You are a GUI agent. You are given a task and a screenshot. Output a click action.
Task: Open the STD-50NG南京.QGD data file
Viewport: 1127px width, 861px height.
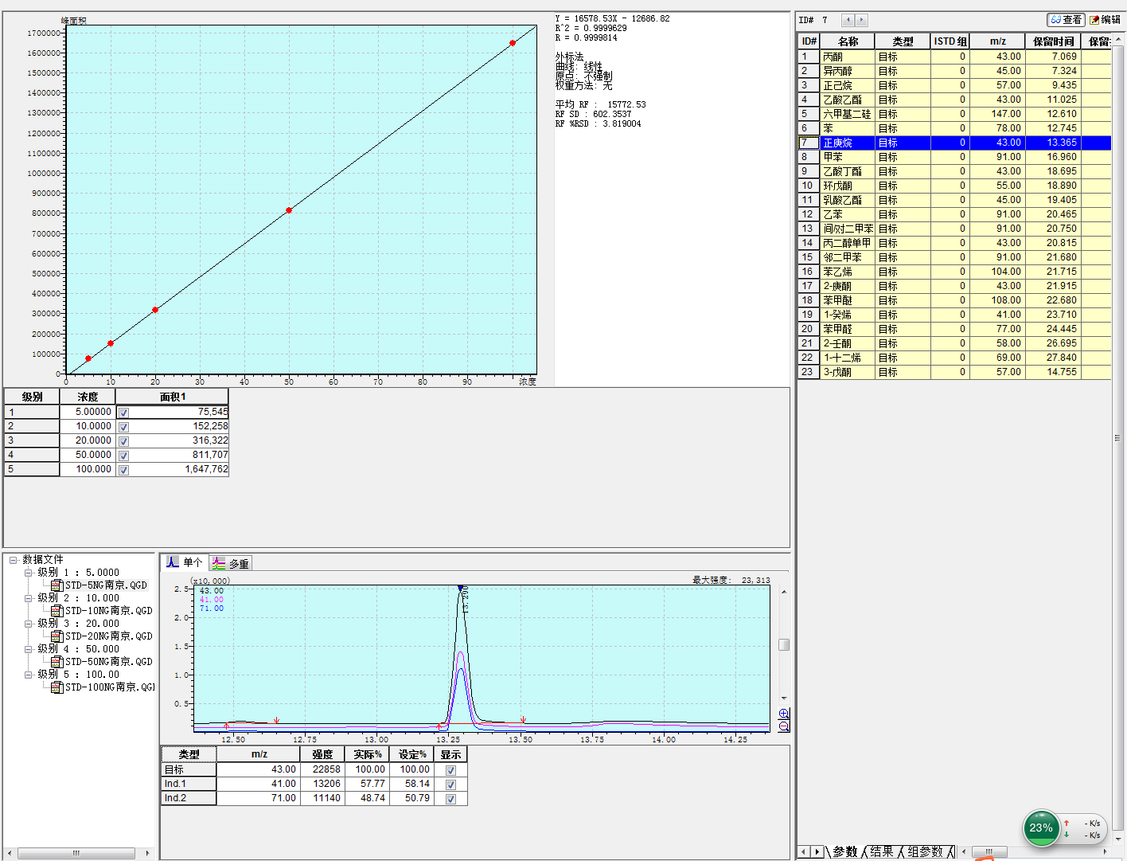point(102,662)
